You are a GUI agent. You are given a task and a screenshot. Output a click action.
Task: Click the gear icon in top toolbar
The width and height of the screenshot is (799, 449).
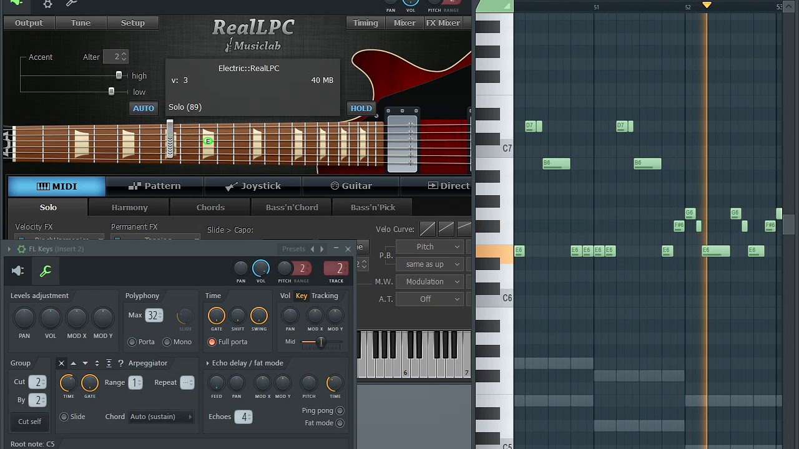click(47, 4)
